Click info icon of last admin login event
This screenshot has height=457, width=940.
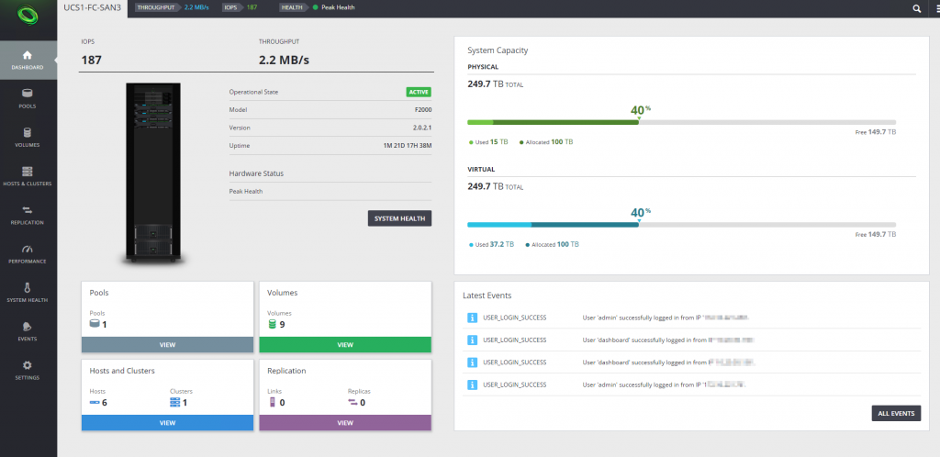472,385
